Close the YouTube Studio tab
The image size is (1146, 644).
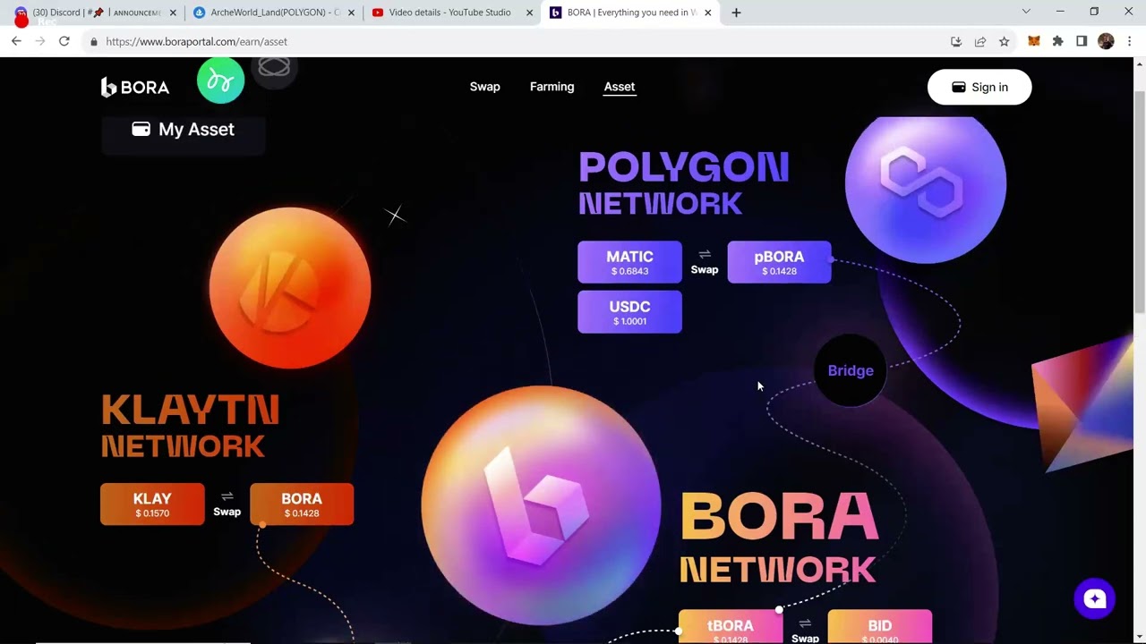529,13
